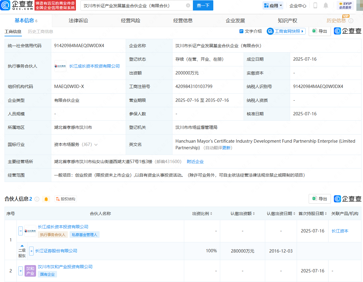363x282 pixels.
Task: Export 工商信息 to Excel via 导出
Action: [x=320, y=31]
